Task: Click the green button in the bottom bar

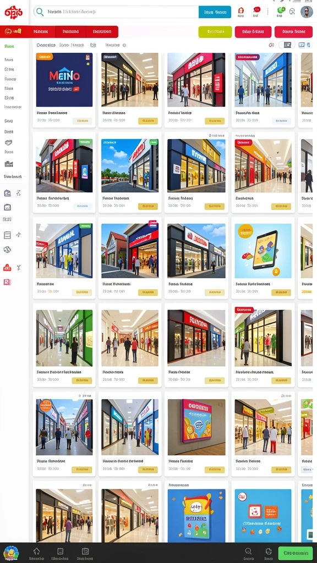Action: [x=296, y=553]
